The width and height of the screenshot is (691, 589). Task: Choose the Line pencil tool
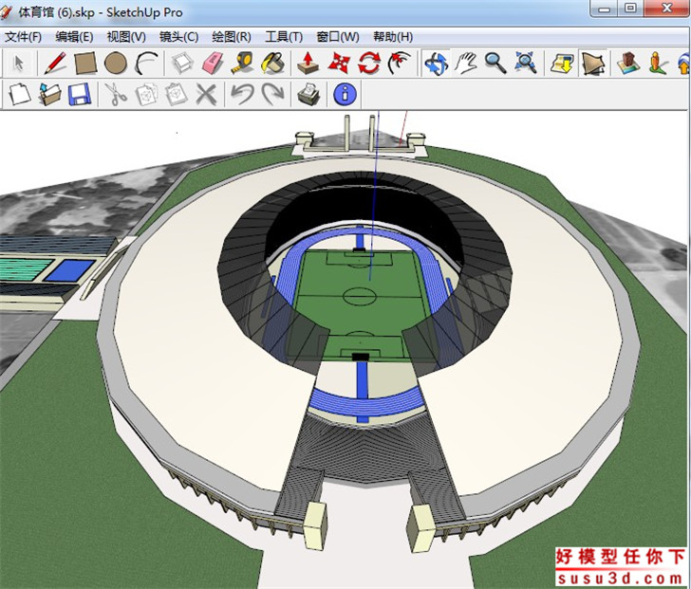tap(56, 63)
